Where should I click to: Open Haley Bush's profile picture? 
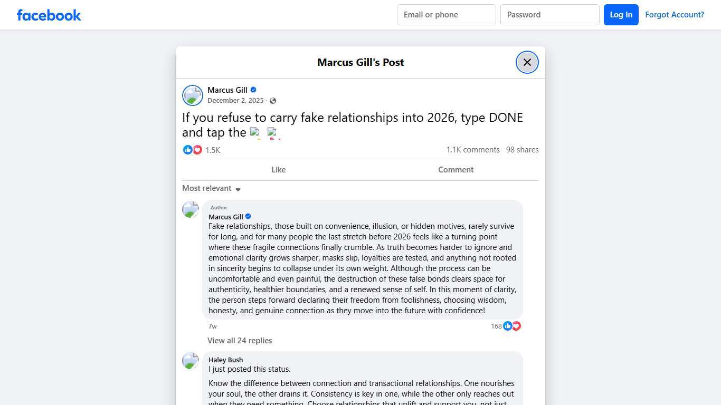click(191, 361)
